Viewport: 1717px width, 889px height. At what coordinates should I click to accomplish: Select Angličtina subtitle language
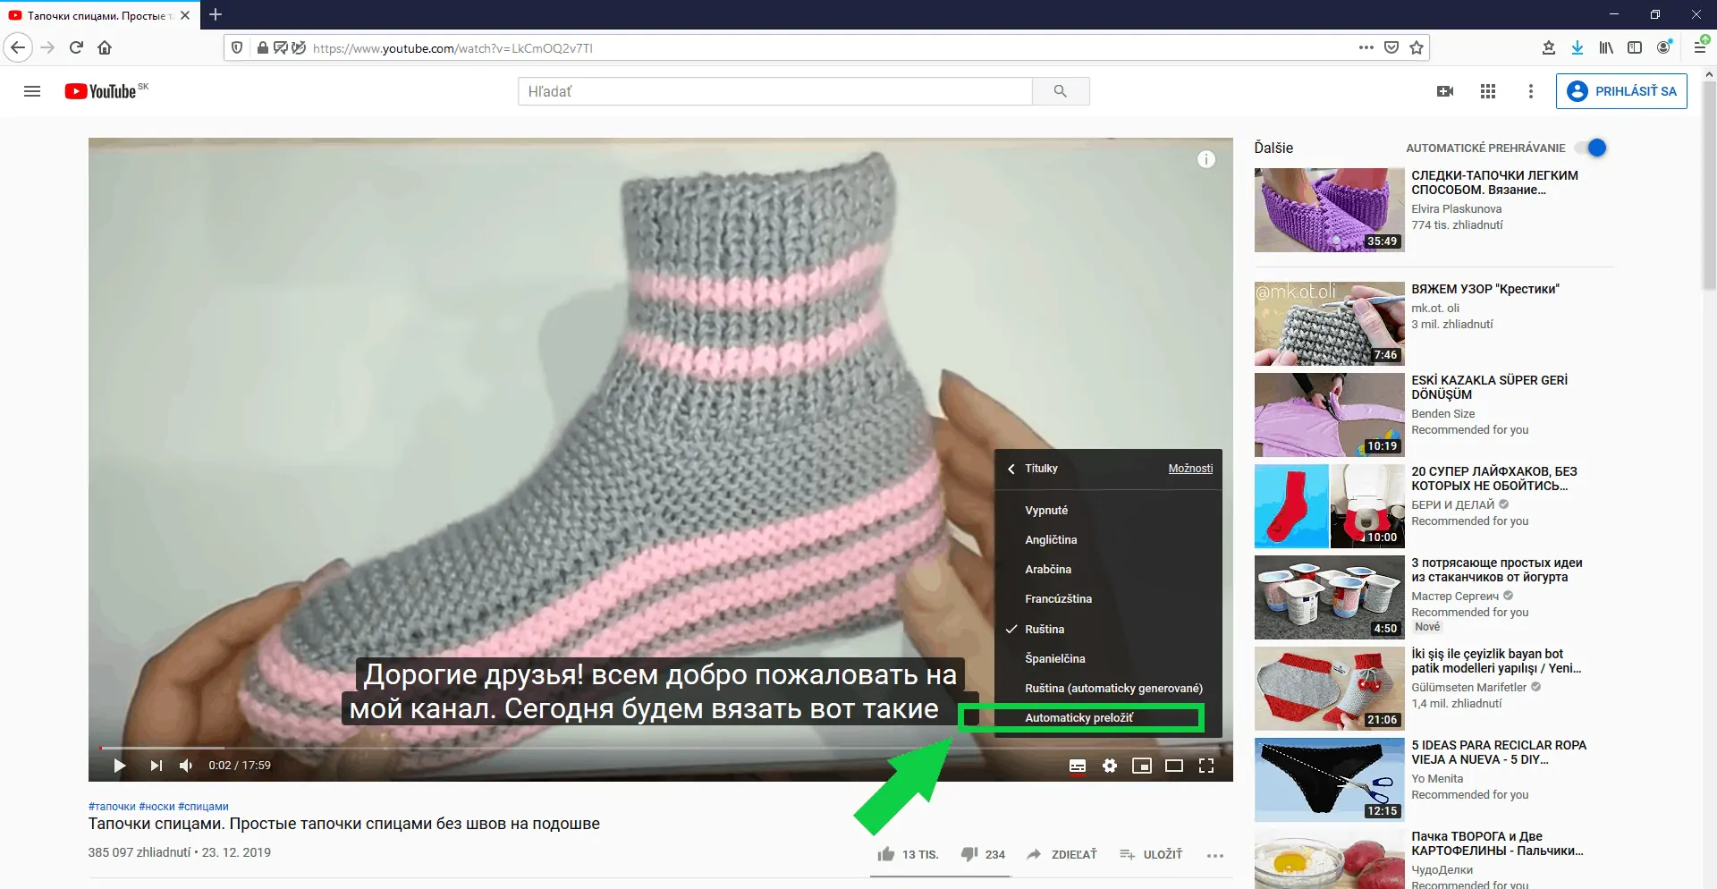pyautogui.click(x=1051, y=540)
